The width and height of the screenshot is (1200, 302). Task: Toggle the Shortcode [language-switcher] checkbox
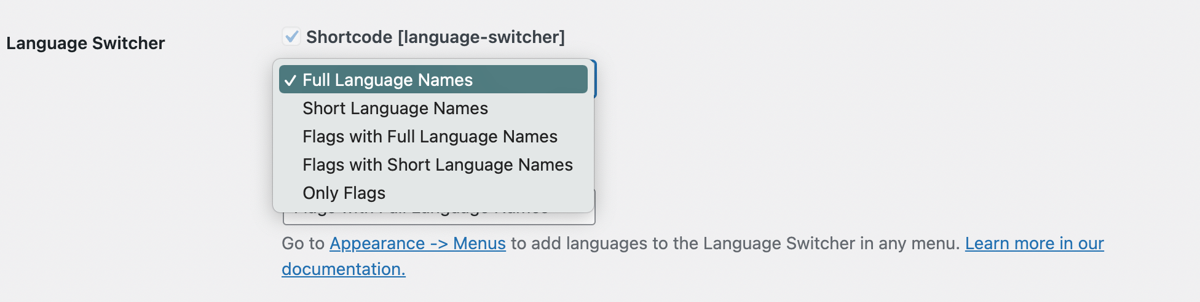click(291, 37)
